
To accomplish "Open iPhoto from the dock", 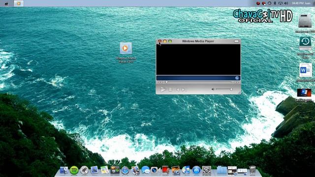I will [176, 170].
